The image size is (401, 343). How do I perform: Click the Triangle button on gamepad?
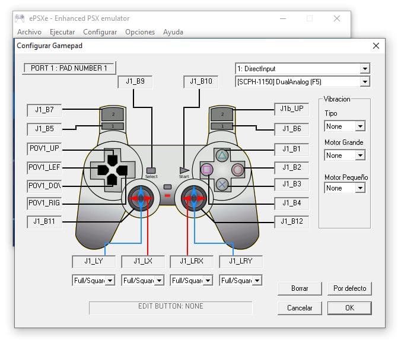222,156
